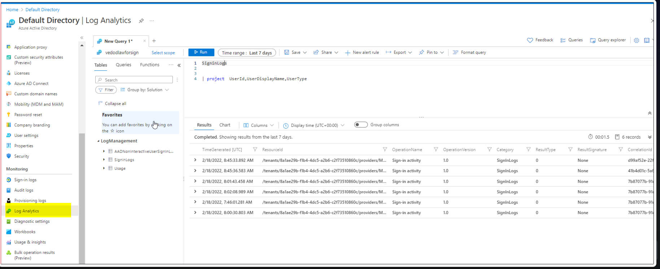Viewport: 660px width, 269px height.
Task: Open the tables pane more options ellipsis
Action: [171, 65]
